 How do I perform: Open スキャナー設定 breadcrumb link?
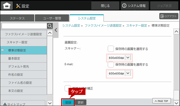(137, 26)
